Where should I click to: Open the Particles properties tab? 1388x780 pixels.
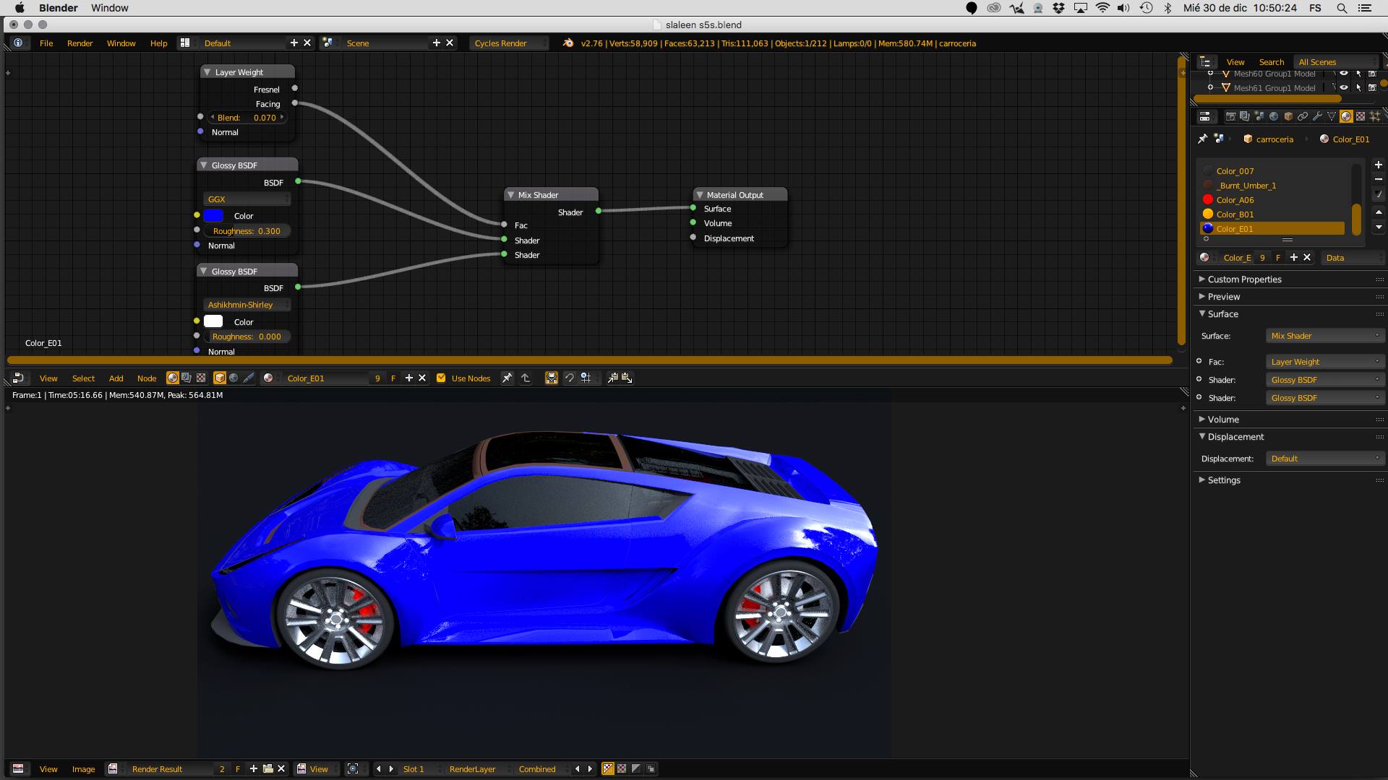1374,116
